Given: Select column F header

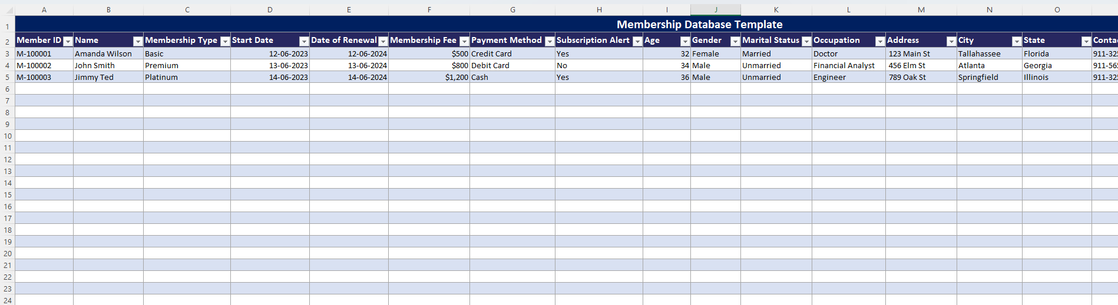Looking at the screenshot, I should pyautogui.click(x=429, y=10).
